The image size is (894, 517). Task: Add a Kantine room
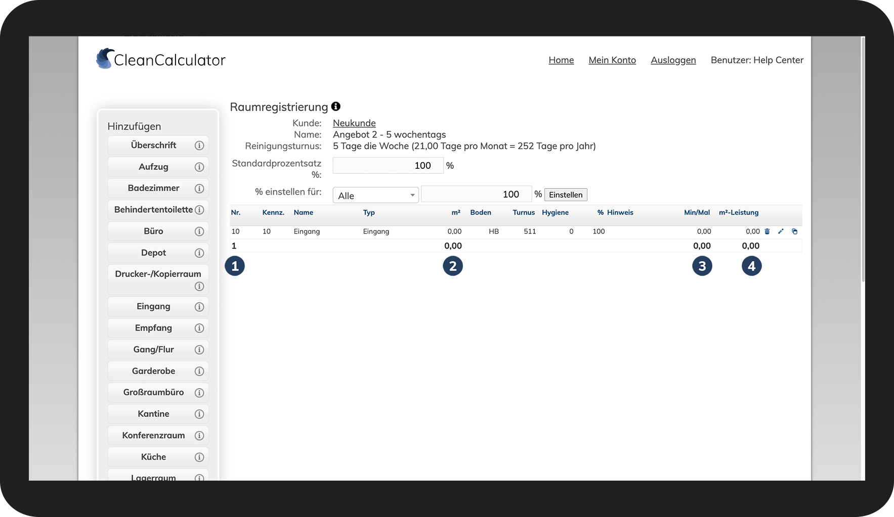[x=153, y=414]
